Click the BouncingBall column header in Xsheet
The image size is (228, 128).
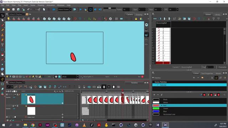coord(163,25)
